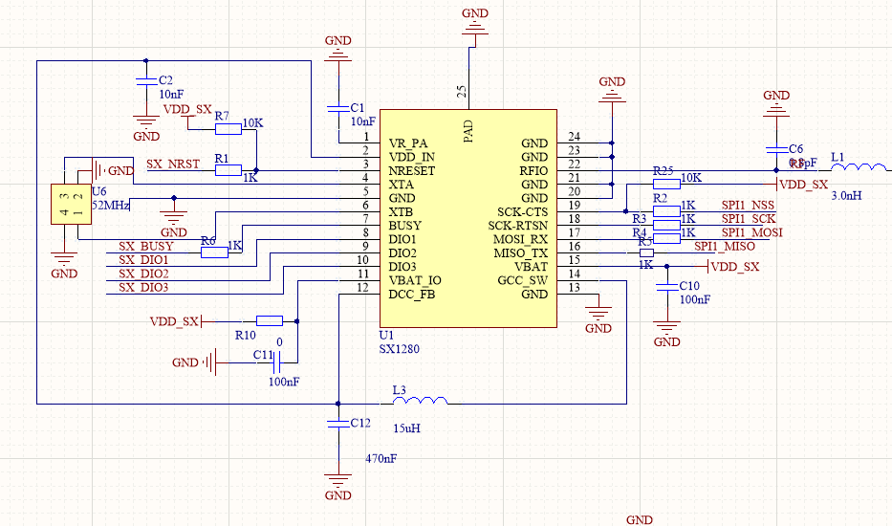Select resistor R6 body
Viewport: 892px width, 526px height.
[x=215, y=252]
